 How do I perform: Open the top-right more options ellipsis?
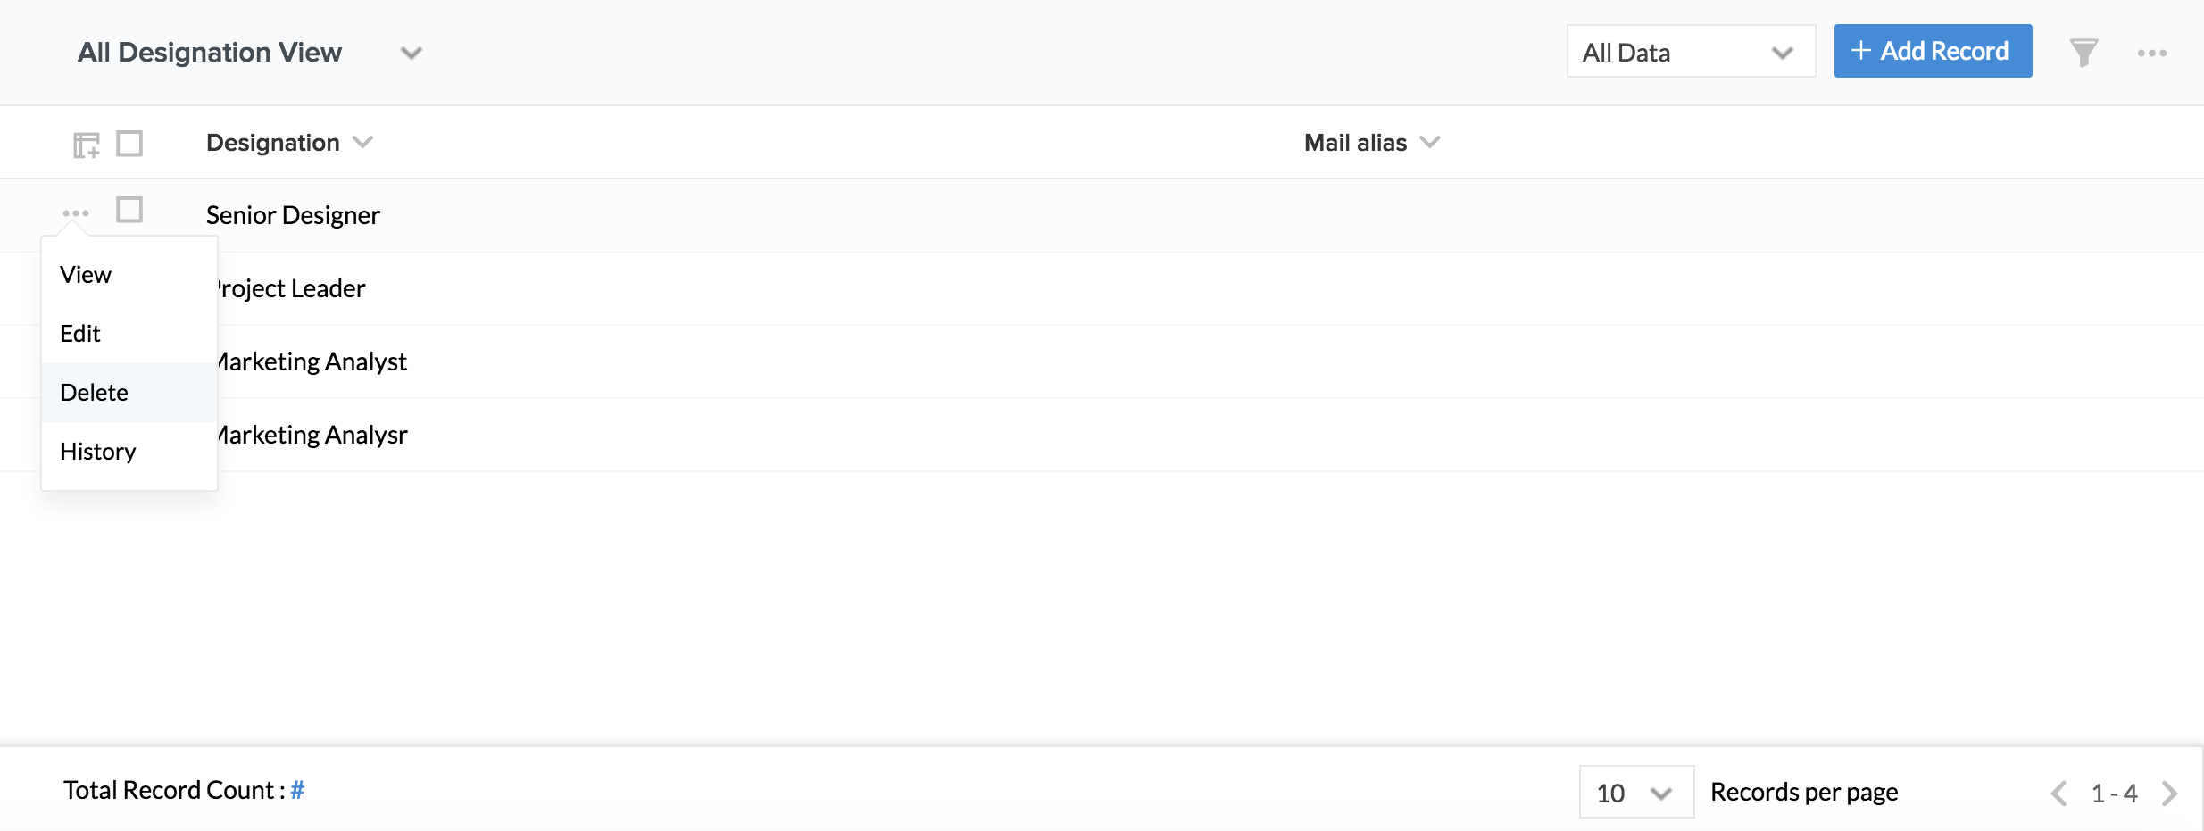tap(2151, 54)
